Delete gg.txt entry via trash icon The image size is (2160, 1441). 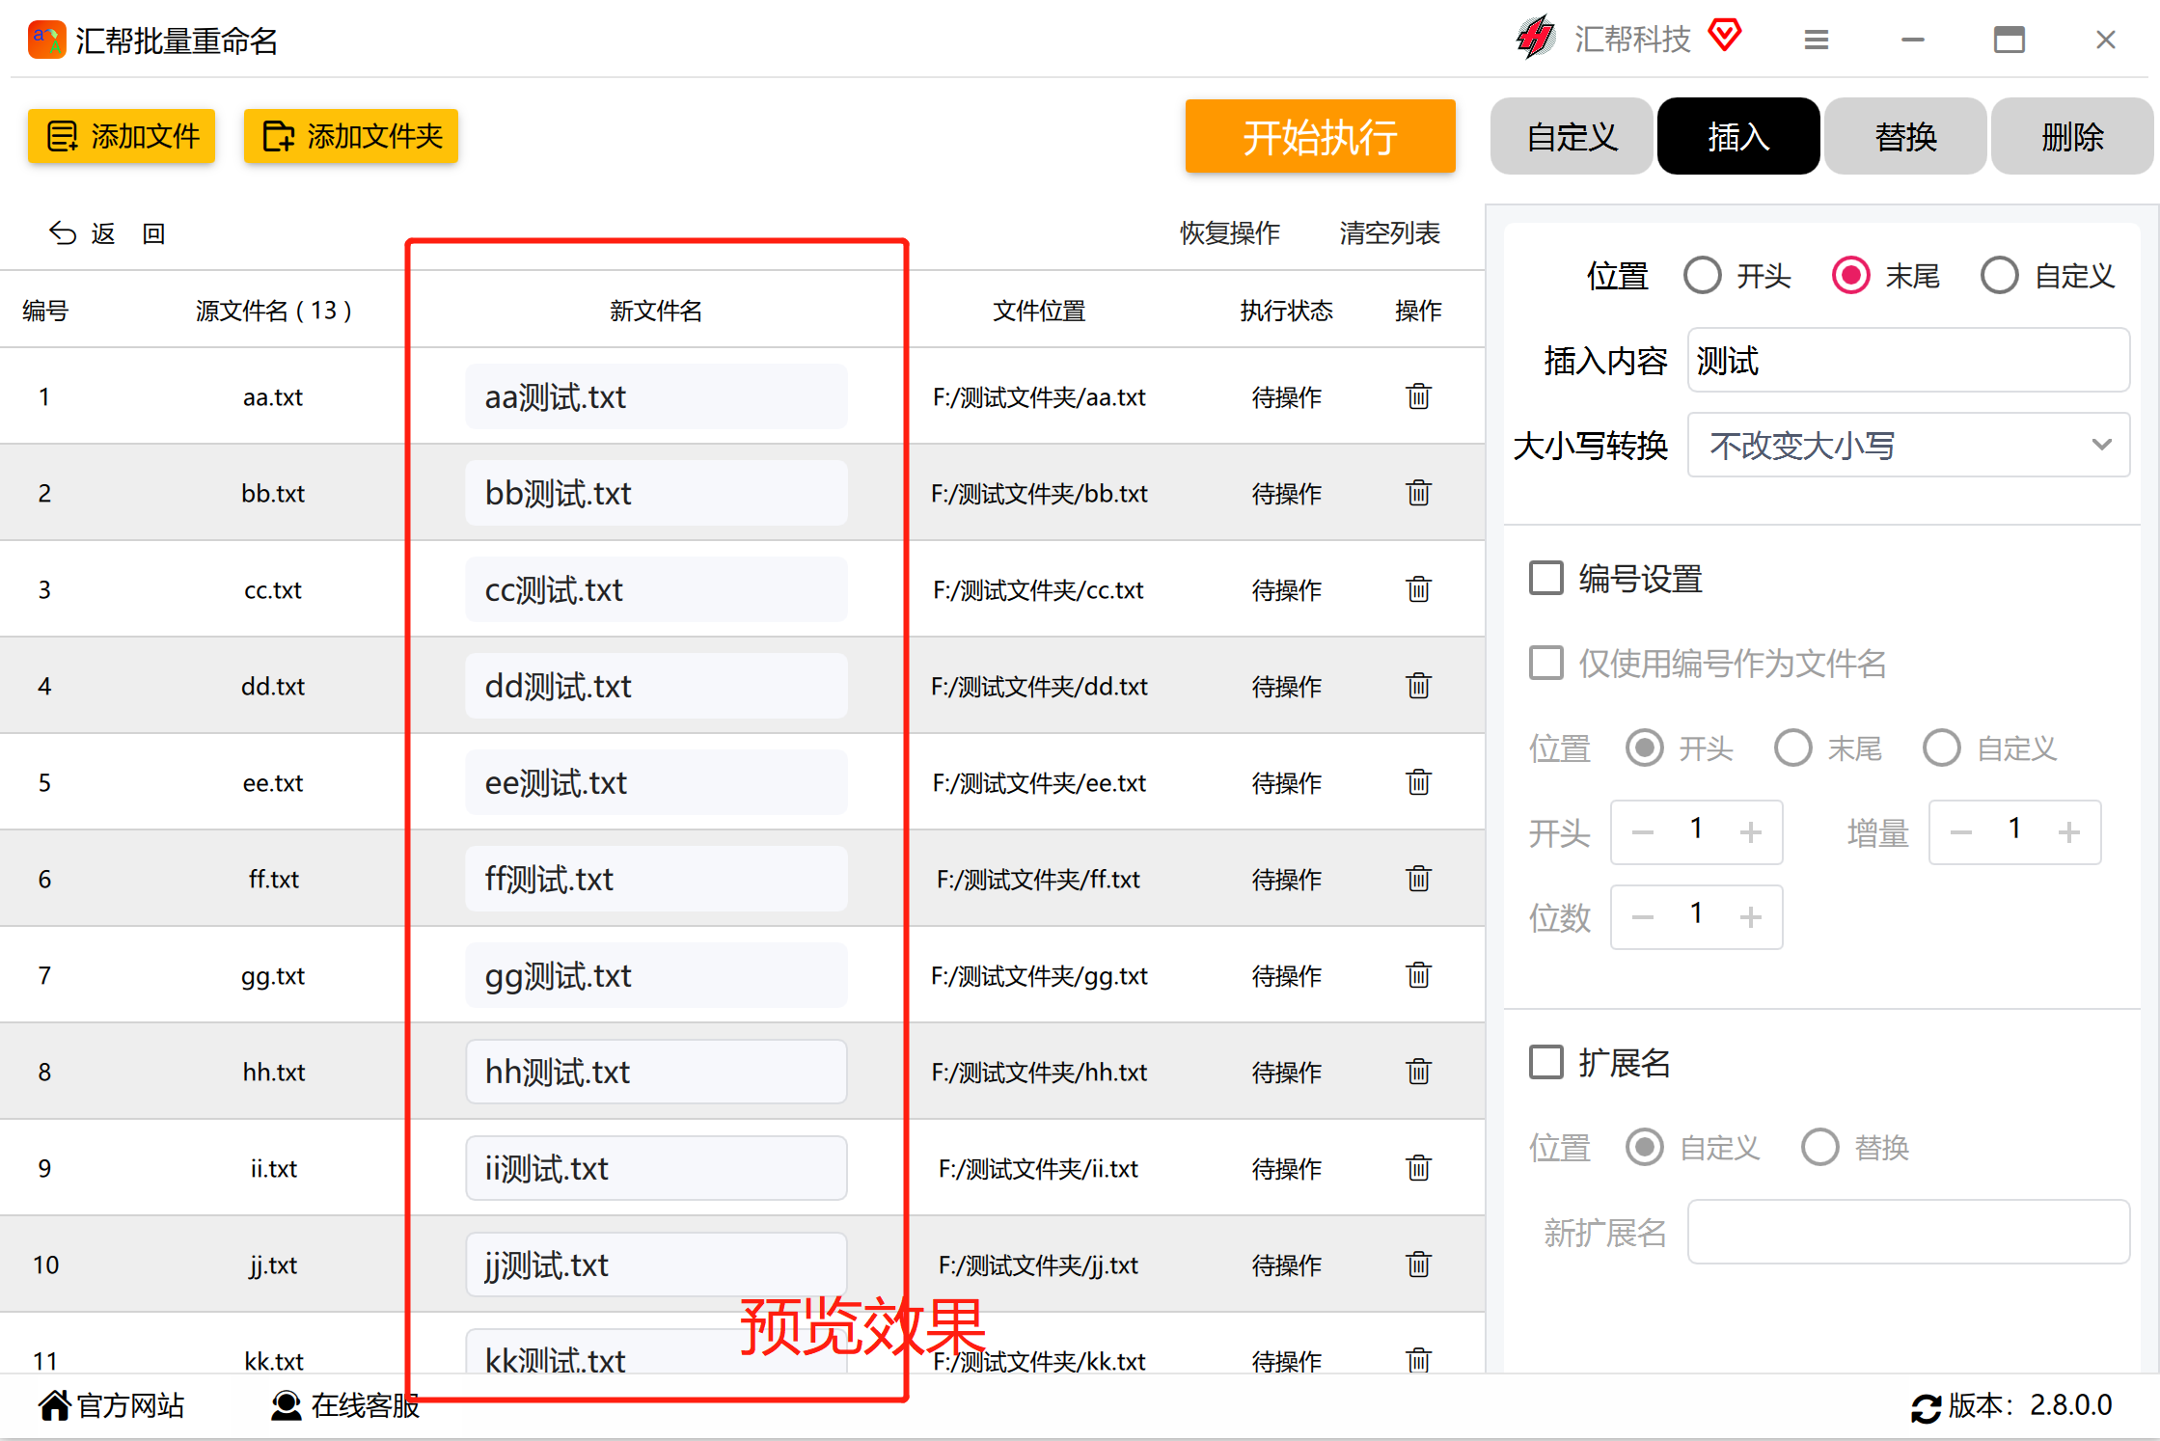click(x=1418, y=975)
